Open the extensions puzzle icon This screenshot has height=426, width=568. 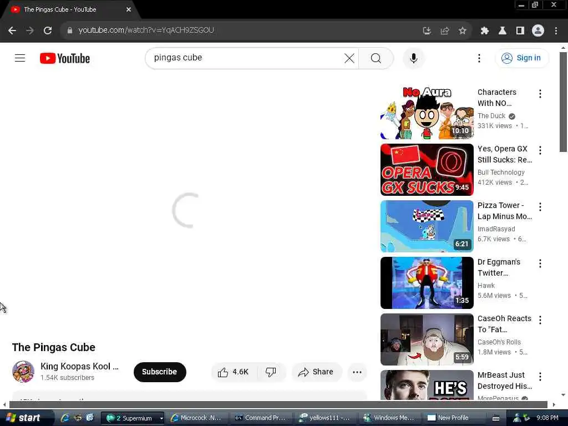[485, 31]
